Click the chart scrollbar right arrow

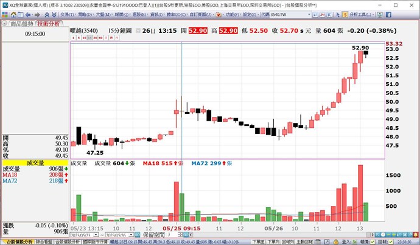(372, 235)
